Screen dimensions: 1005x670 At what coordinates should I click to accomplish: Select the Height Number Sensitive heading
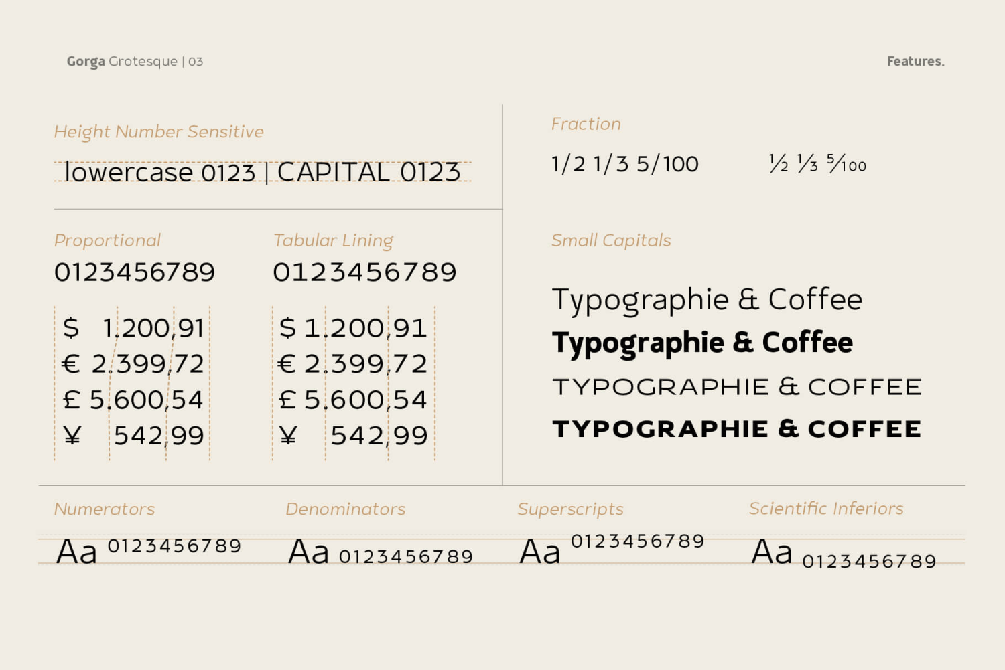159,132
